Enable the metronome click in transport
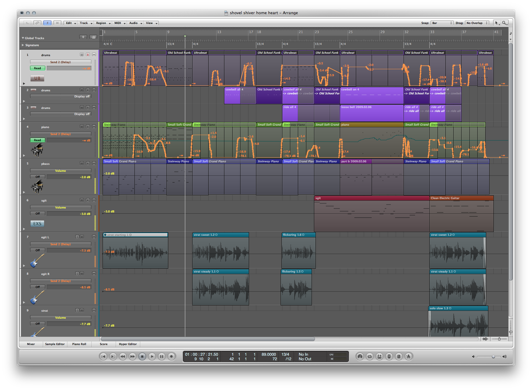The height and width of the screenshot is (390, 532). (408, 357)
